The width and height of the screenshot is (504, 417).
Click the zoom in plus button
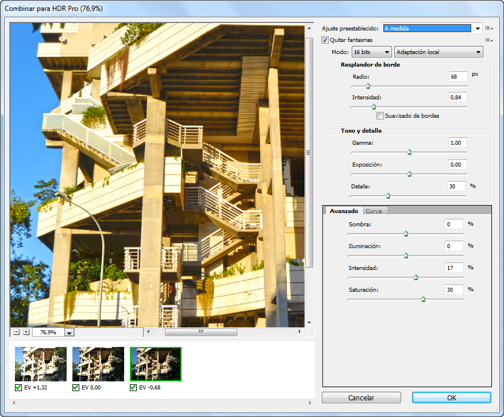[26, 332]
